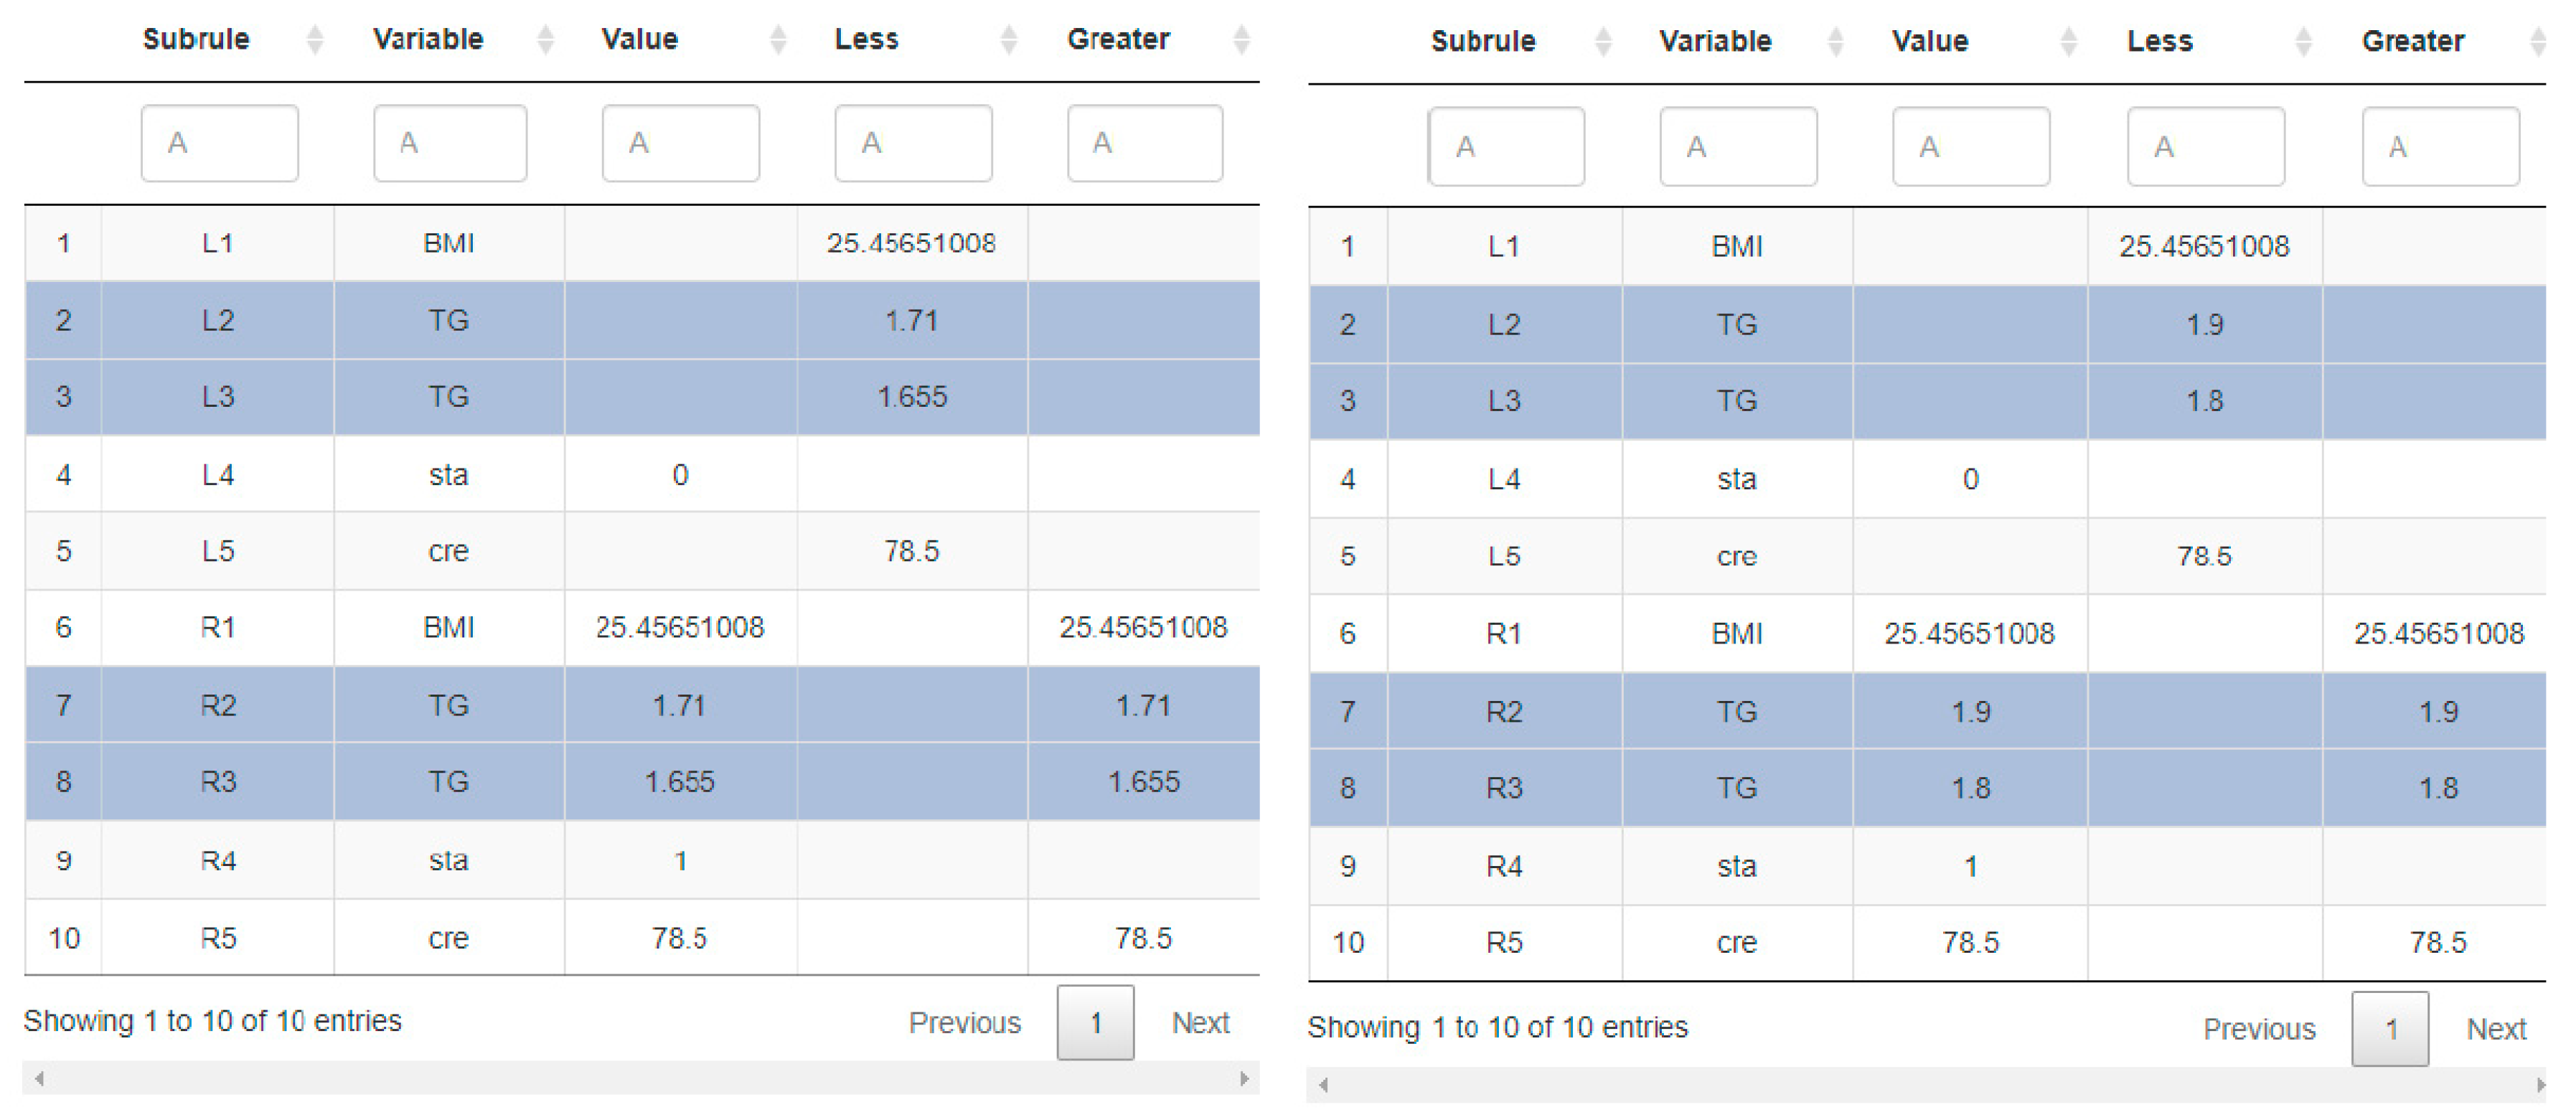Sort left table by Value column arrows
The image size is (2576, 1120).
(779, 40)
